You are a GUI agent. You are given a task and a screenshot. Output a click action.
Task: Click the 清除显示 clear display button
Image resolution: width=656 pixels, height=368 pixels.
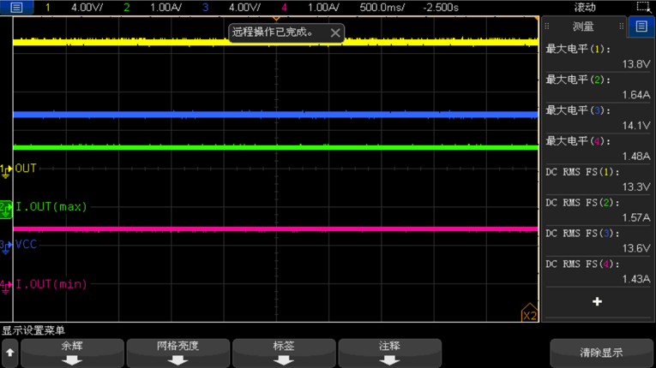click(601, 353)
